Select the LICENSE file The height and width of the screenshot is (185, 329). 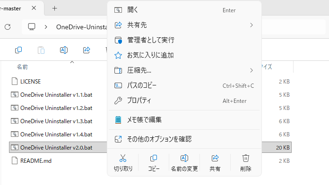coord(31,82)
